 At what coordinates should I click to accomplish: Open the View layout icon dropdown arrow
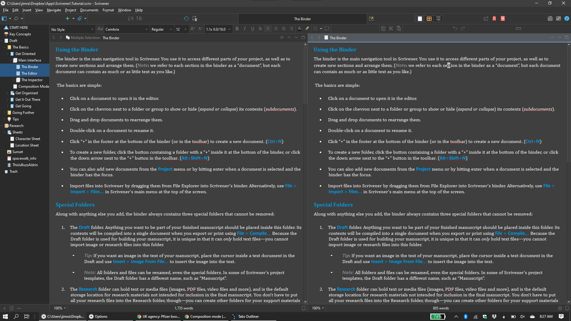(10, 18)
